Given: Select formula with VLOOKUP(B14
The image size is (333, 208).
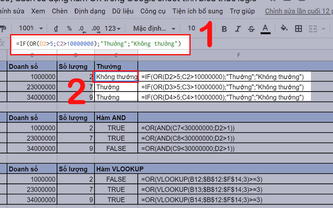Looking at the screenshot, I should [x=202, y=200].
